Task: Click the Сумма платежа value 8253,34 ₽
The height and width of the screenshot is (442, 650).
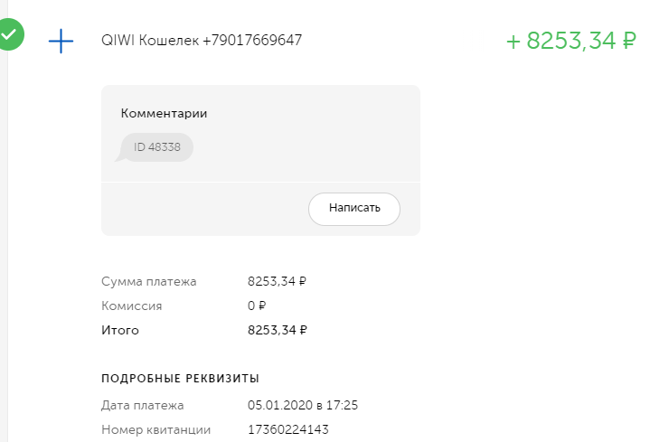Action: coord(278,281)
